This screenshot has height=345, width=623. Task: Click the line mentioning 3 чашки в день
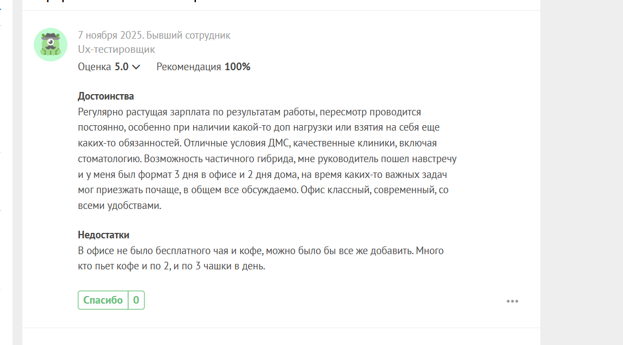[171, 267]
